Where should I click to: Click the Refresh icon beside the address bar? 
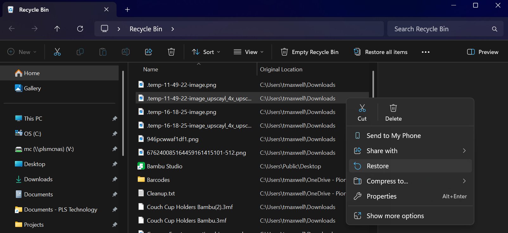(x=80, y=29)
